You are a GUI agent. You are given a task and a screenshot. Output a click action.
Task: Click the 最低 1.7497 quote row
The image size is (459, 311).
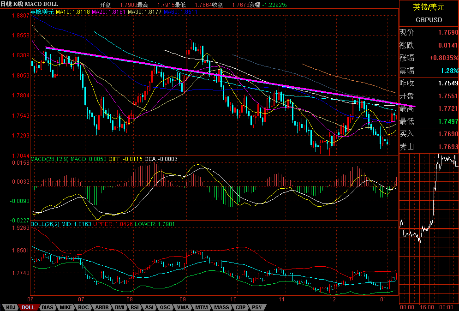[429, 121]
